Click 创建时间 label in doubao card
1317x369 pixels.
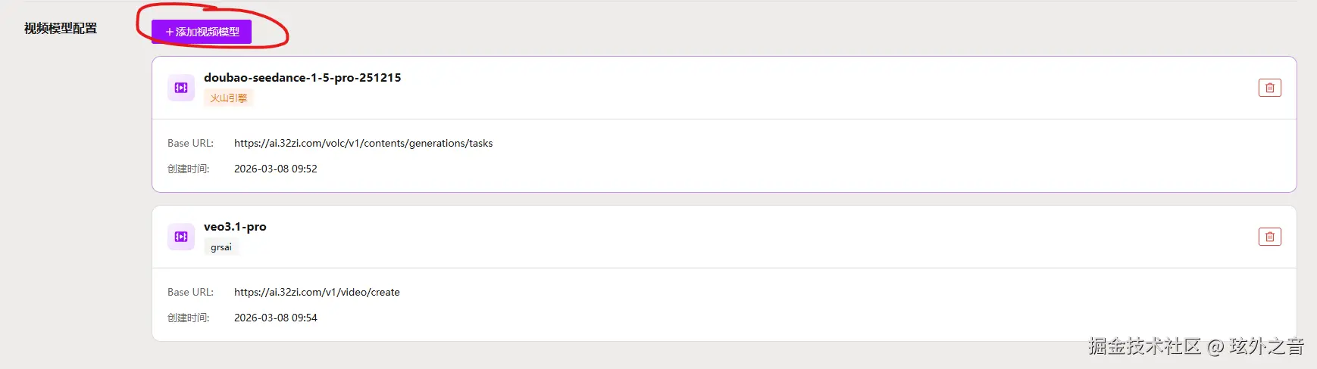click(x=188, y=169)
